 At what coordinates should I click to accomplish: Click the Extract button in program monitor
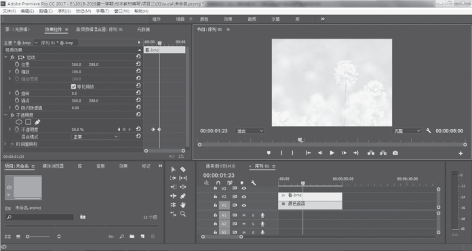(383, 153)
